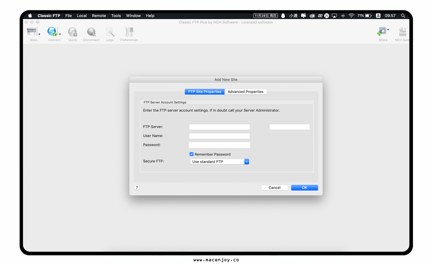Open the Remote menu

click(x=99, y=16)
